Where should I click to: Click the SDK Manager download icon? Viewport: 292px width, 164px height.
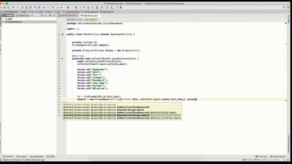coord(112,7)
